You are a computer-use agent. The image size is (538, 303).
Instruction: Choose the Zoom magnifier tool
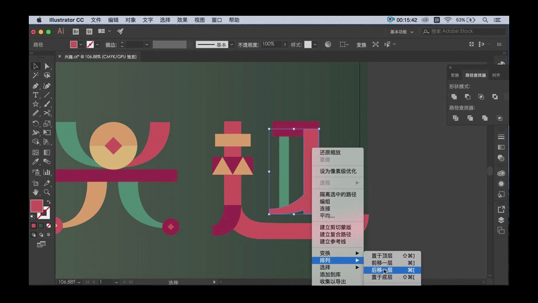[47, 192]
